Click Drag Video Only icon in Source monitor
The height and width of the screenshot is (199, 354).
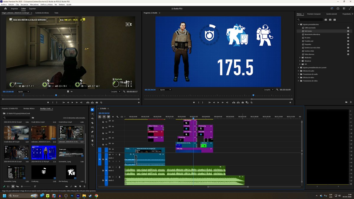tap(68, 91)
